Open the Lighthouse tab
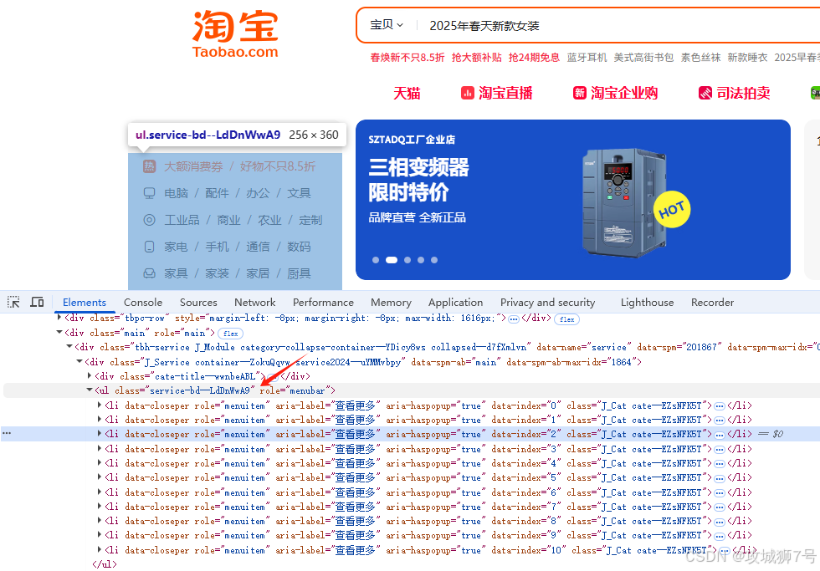 [x=647, y=302]
